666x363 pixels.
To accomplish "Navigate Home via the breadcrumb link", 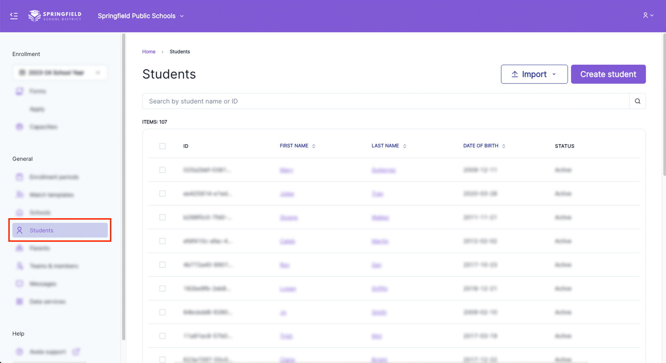I will [x=148, y=51].
